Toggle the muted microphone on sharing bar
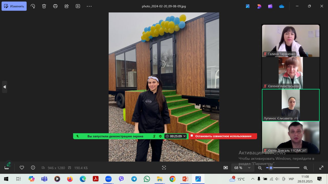This screenshot has width=328, height=184. coord(154,136)
